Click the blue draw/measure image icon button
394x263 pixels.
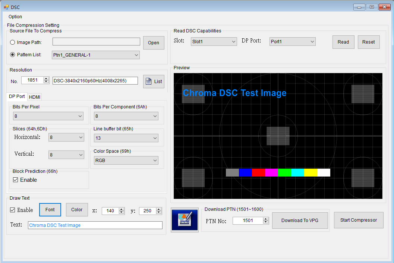tap(185, 220)
